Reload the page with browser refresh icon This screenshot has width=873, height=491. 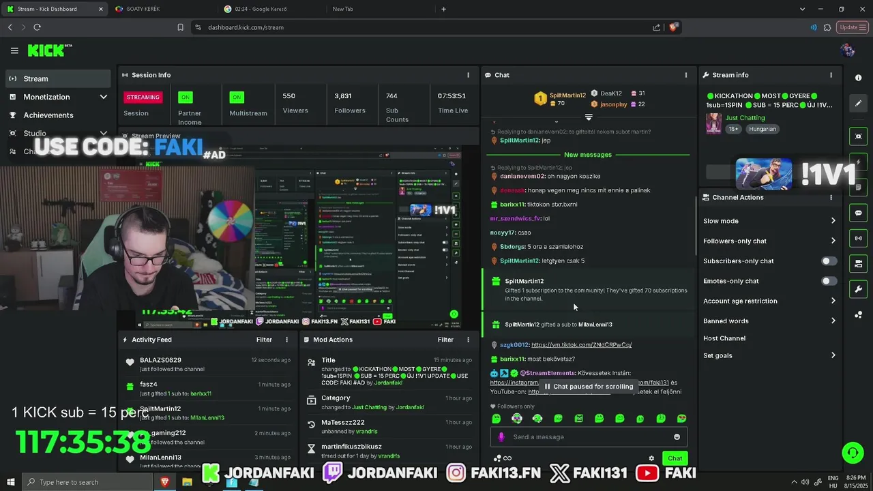[37, 27]
